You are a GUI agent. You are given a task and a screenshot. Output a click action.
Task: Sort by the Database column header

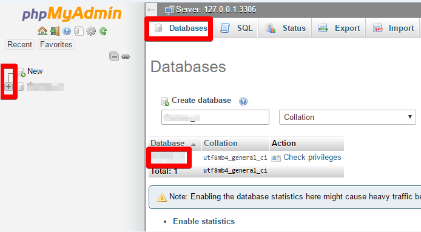coord(167,143)
